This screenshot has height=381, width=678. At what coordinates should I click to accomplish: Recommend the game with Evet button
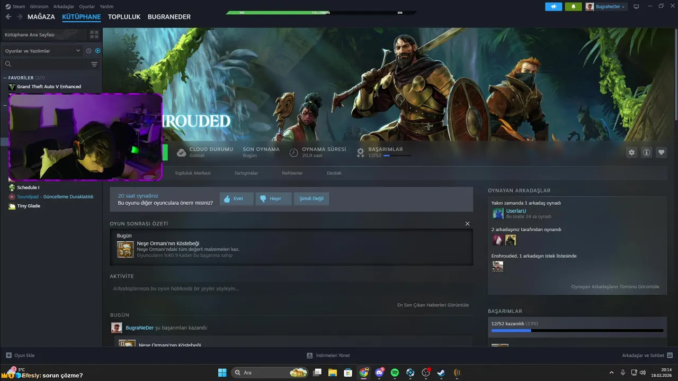click(236, 199)
